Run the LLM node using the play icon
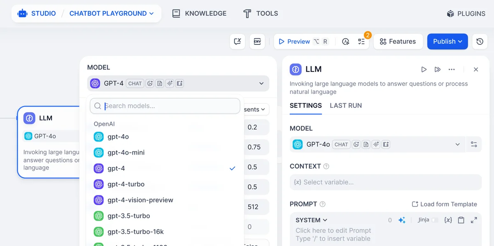494x246 pixels. (424, 69)
